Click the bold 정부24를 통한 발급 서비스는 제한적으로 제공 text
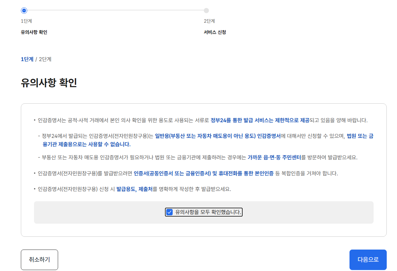Image resolution: width=397 pixels, height=271 pixels. tap(260, 120)
